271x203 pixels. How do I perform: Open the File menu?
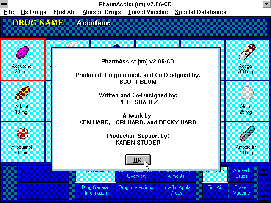8,12
